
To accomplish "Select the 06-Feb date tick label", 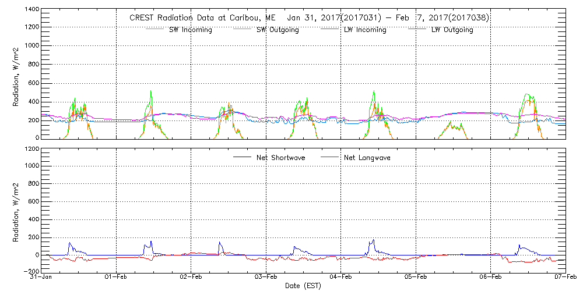I will [x=490, y=278].
